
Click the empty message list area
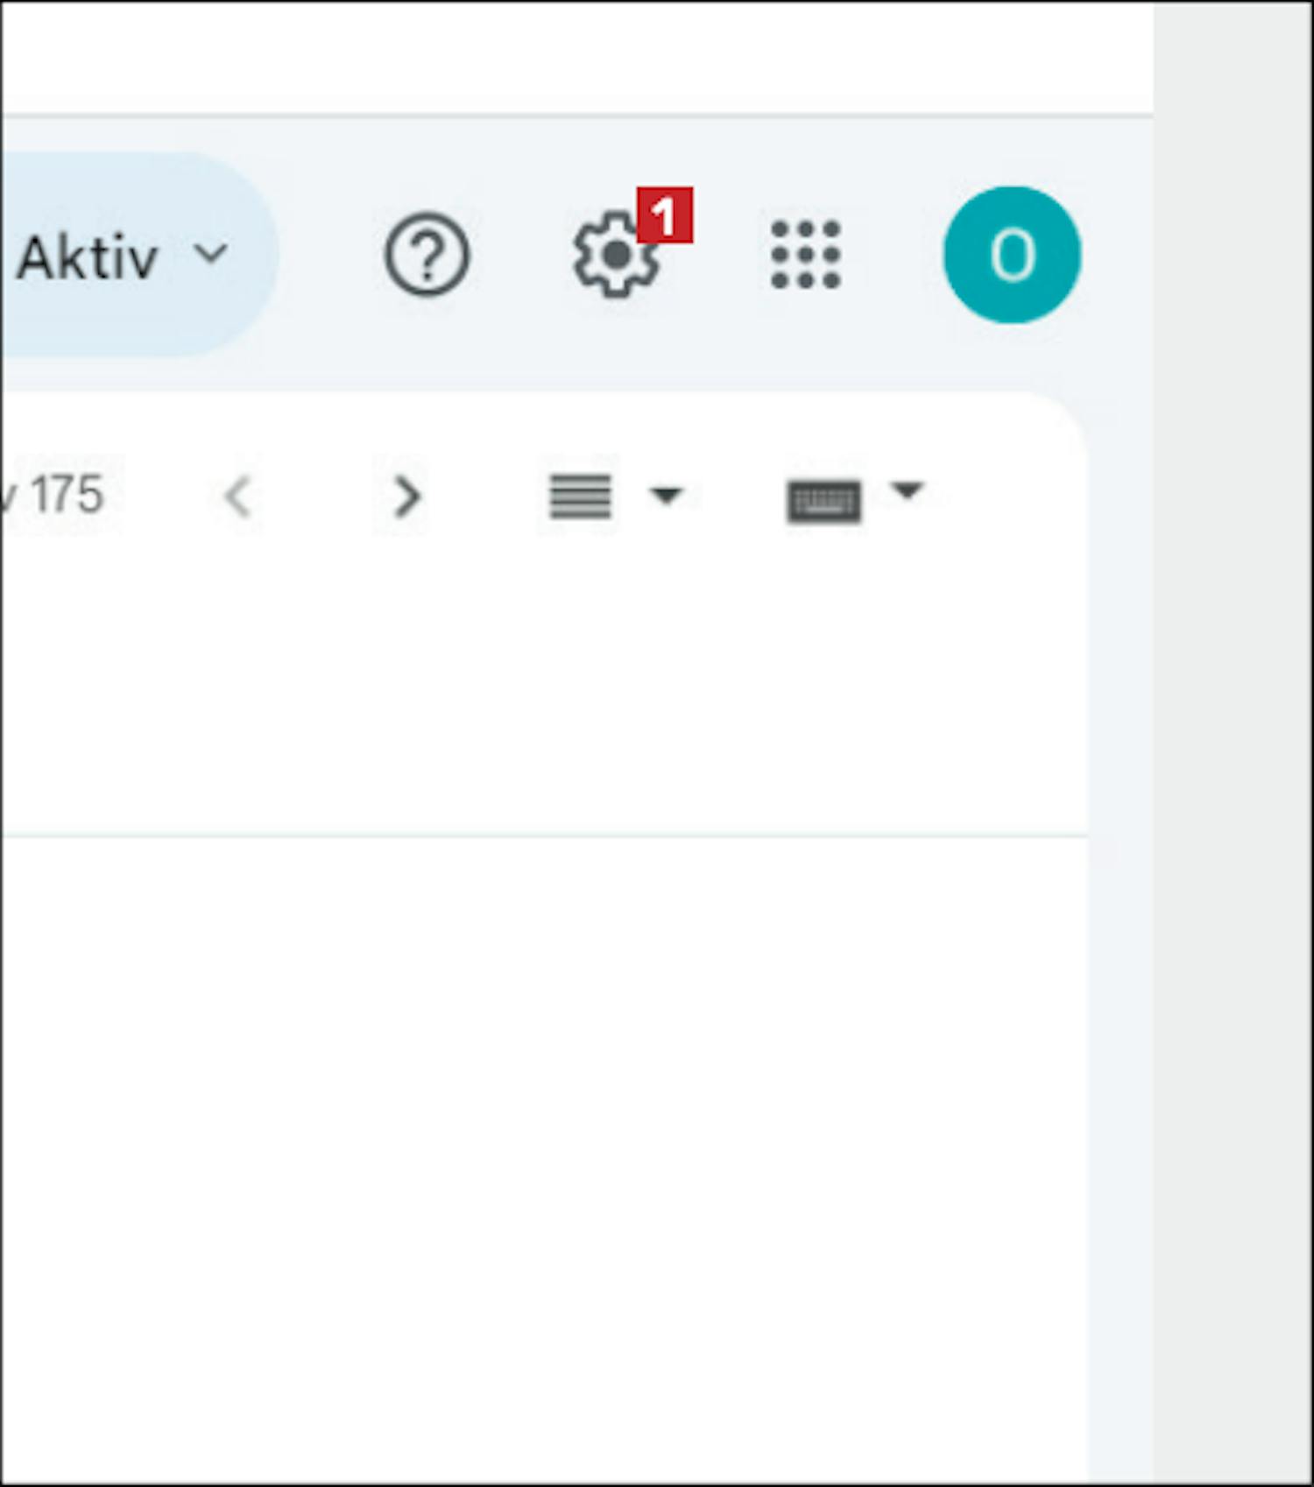click(x=543, y=1156)
